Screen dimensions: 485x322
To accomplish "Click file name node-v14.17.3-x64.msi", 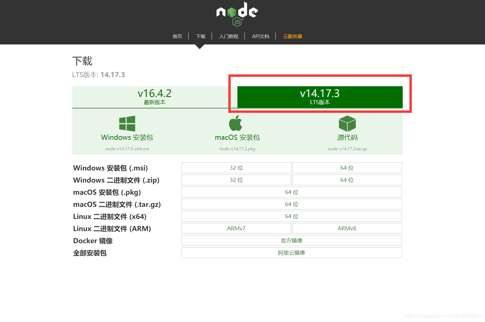I will [127, 149].
